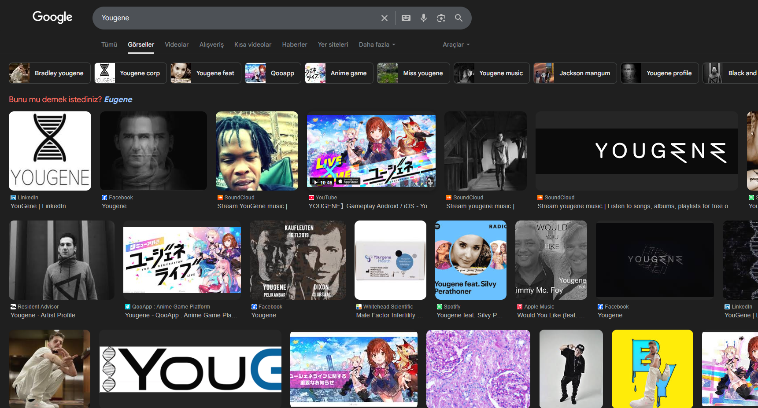
Task: Expand the Daha fazla dropdown
Action: tap(377, 44)
